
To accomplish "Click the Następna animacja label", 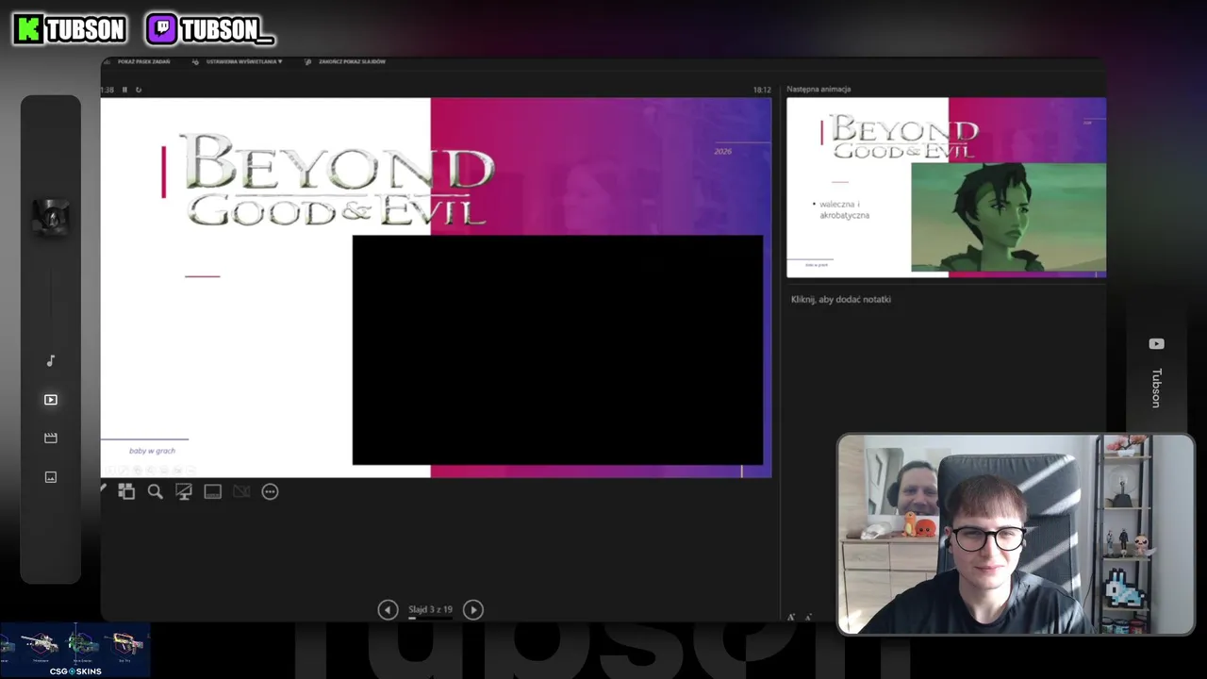I will tap(818, 89).
